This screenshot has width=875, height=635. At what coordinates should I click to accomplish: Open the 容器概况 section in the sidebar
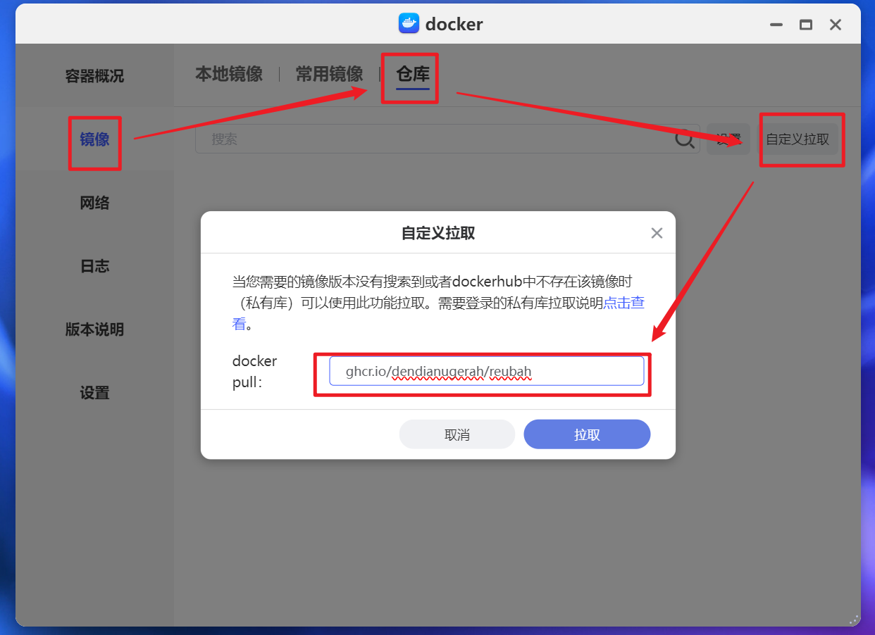tap(94, 75)
